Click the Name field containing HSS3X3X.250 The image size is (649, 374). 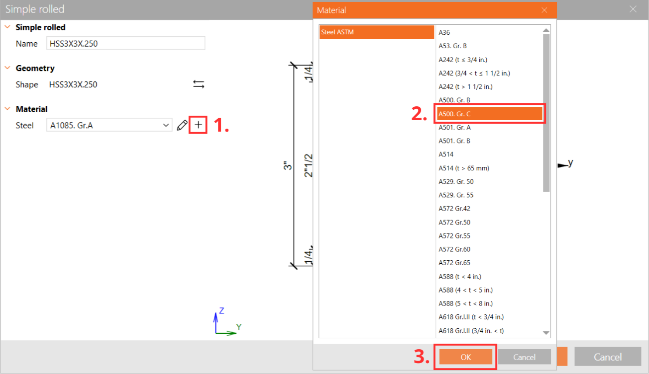pos(125,43)
